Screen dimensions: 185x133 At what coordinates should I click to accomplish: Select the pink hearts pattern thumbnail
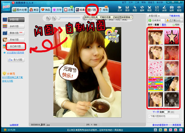coord(155,68)
